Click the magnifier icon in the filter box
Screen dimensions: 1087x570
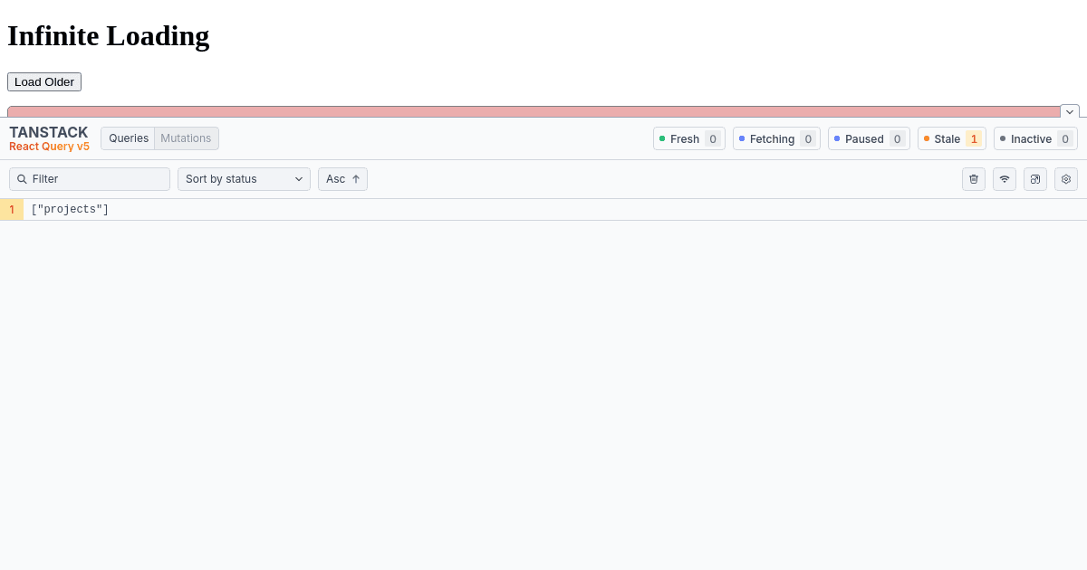(22, 178)
